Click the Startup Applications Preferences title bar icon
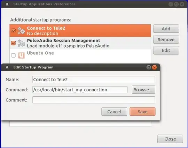The image size is (188, 148). 7,4
